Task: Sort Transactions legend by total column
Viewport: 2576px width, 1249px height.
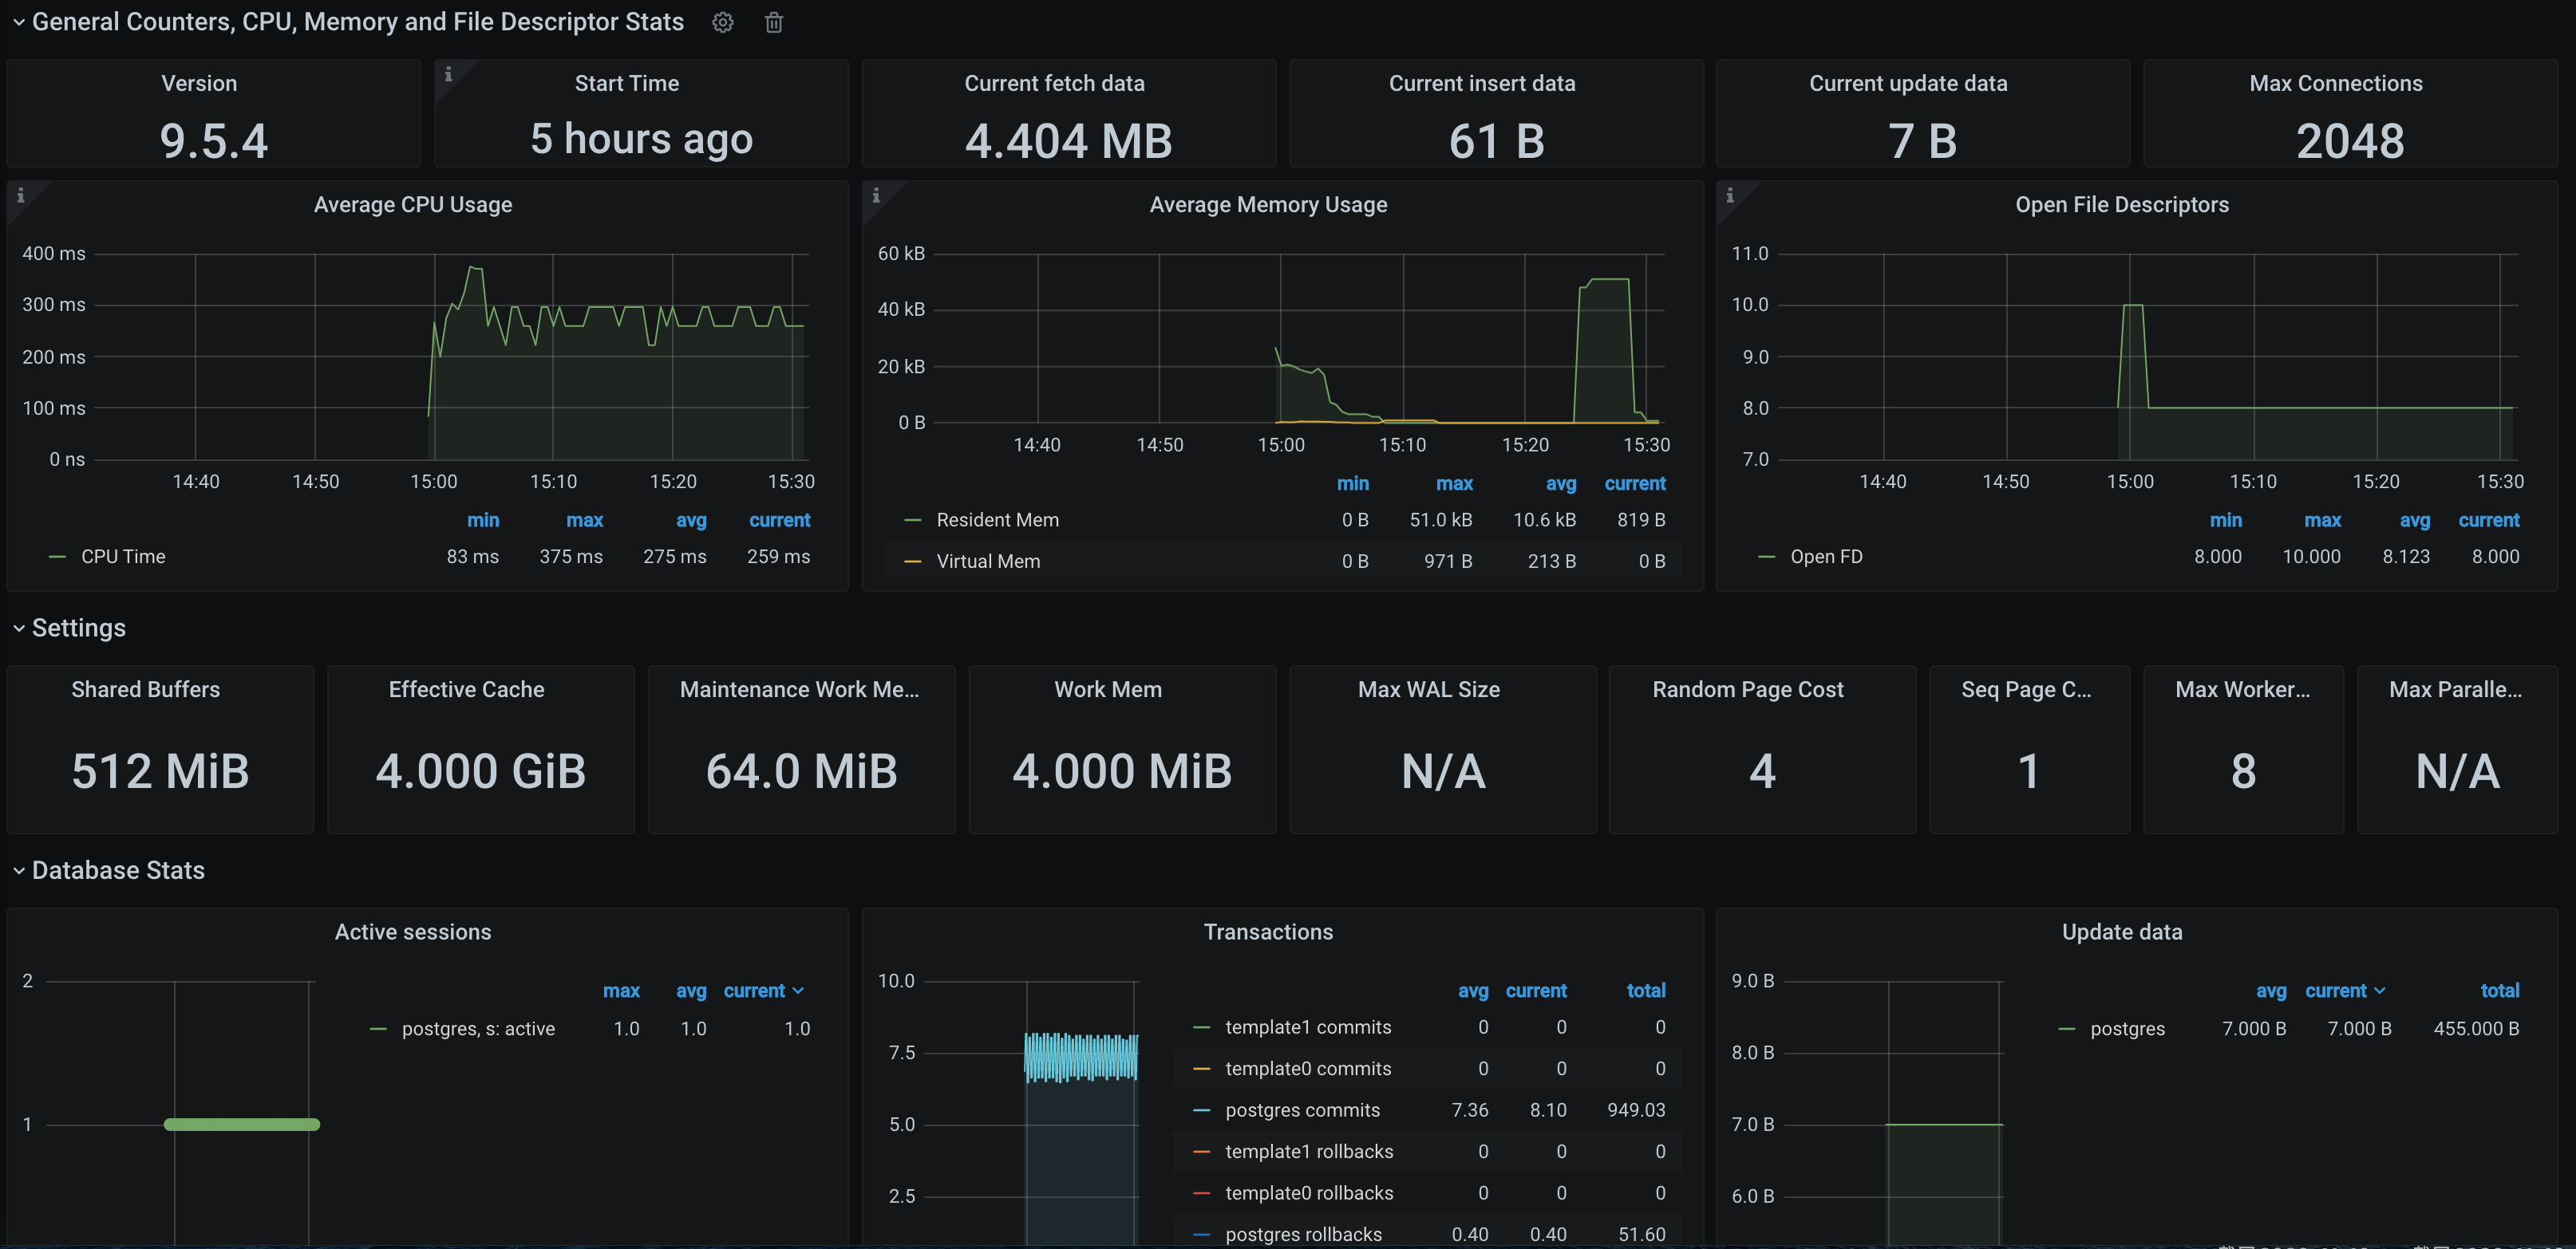Action: (x=1645, y=991)
